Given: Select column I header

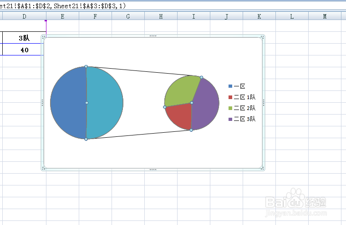Looking at the screenshot, I should pyautogui.click(x=194, y=16).
